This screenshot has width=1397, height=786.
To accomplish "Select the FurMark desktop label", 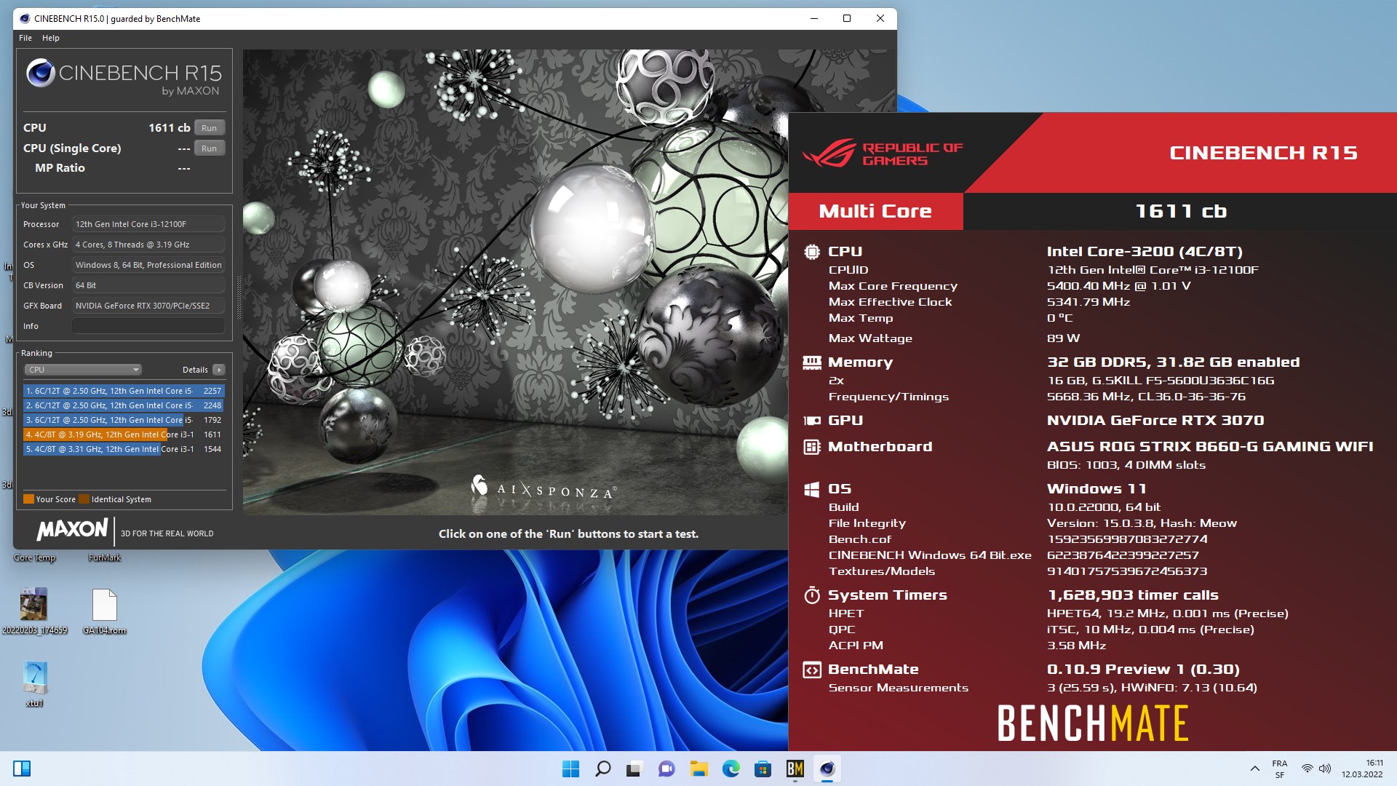I will tap(105, 557).
